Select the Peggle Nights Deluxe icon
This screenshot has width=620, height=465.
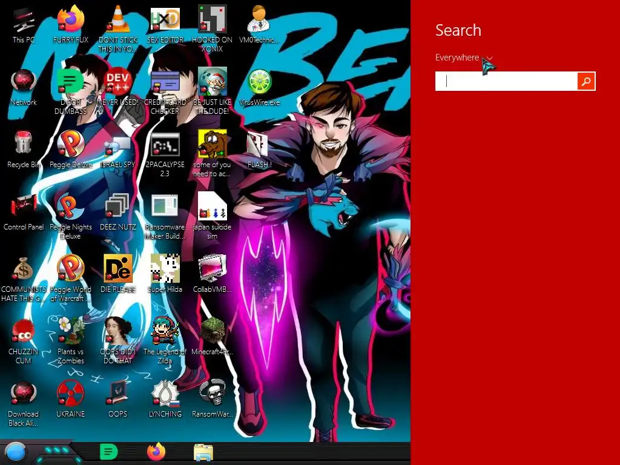pyautogui.click(x=71, y=206)
